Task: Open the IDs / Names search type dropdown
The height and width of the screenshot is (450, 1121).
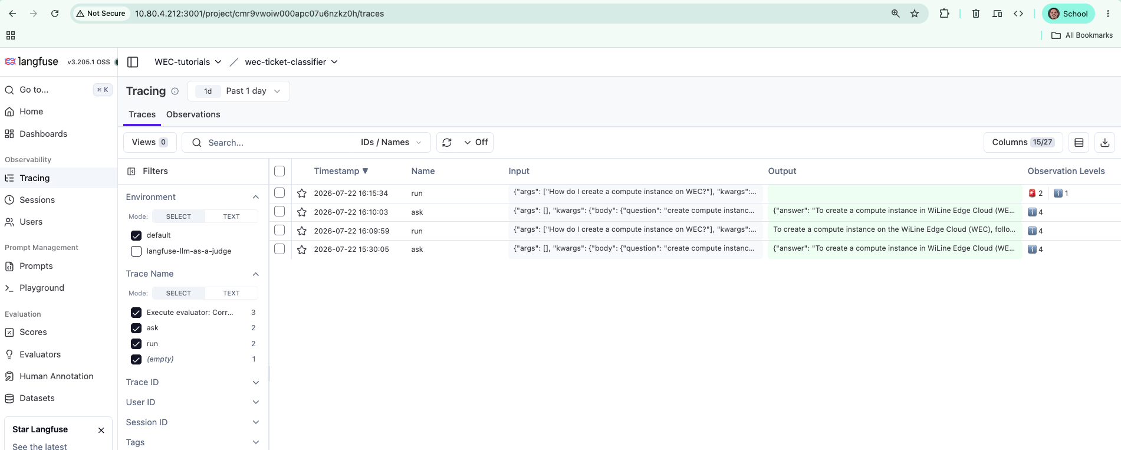Action: (392, 142)
